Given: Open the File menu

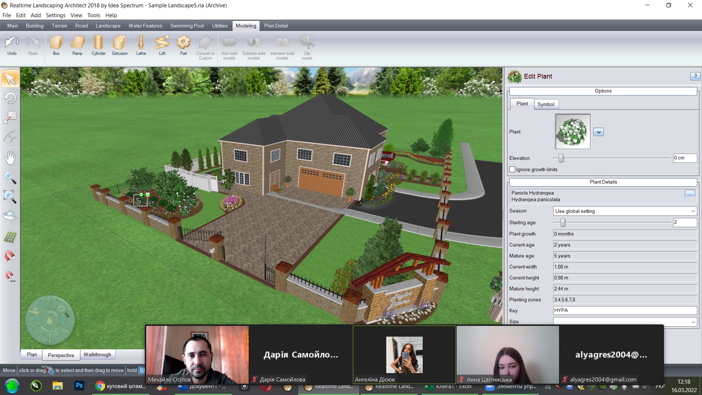Looking at the screenshot, I should pos(7,15).
